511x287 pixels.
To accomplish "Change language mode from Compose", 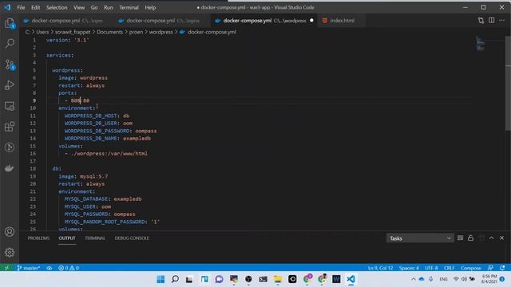I will pos(471,268).
